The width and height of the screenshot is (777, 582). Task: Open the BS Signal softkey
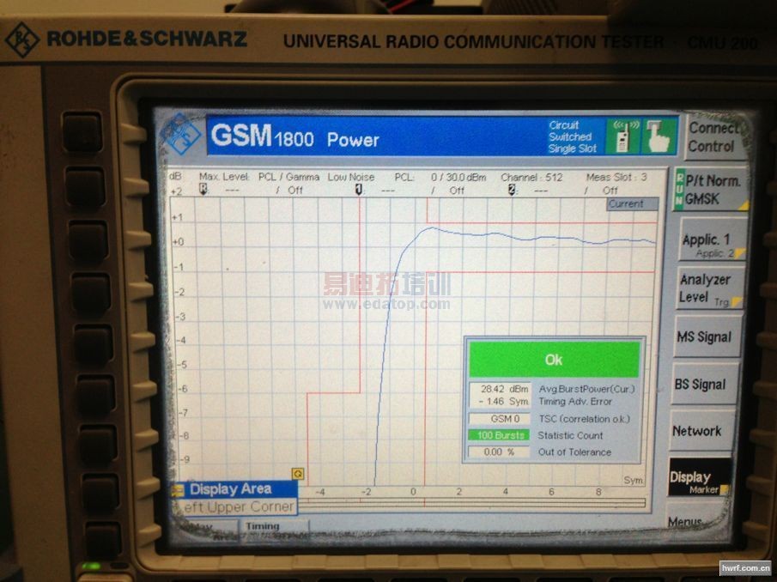(705, 385)
